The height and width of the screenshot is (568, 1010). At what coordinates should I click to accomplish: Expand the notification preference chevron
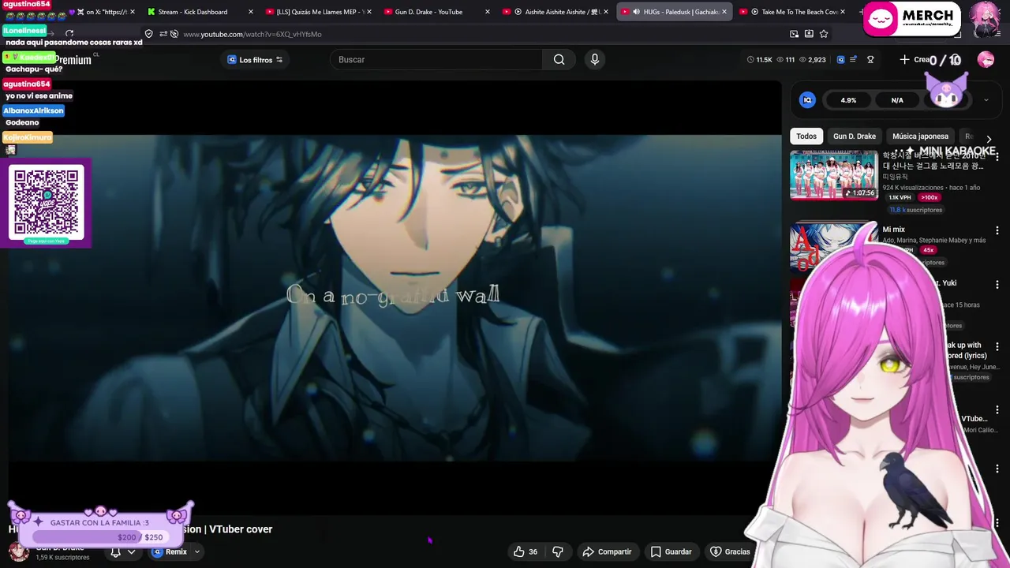[x=131, y=551]
